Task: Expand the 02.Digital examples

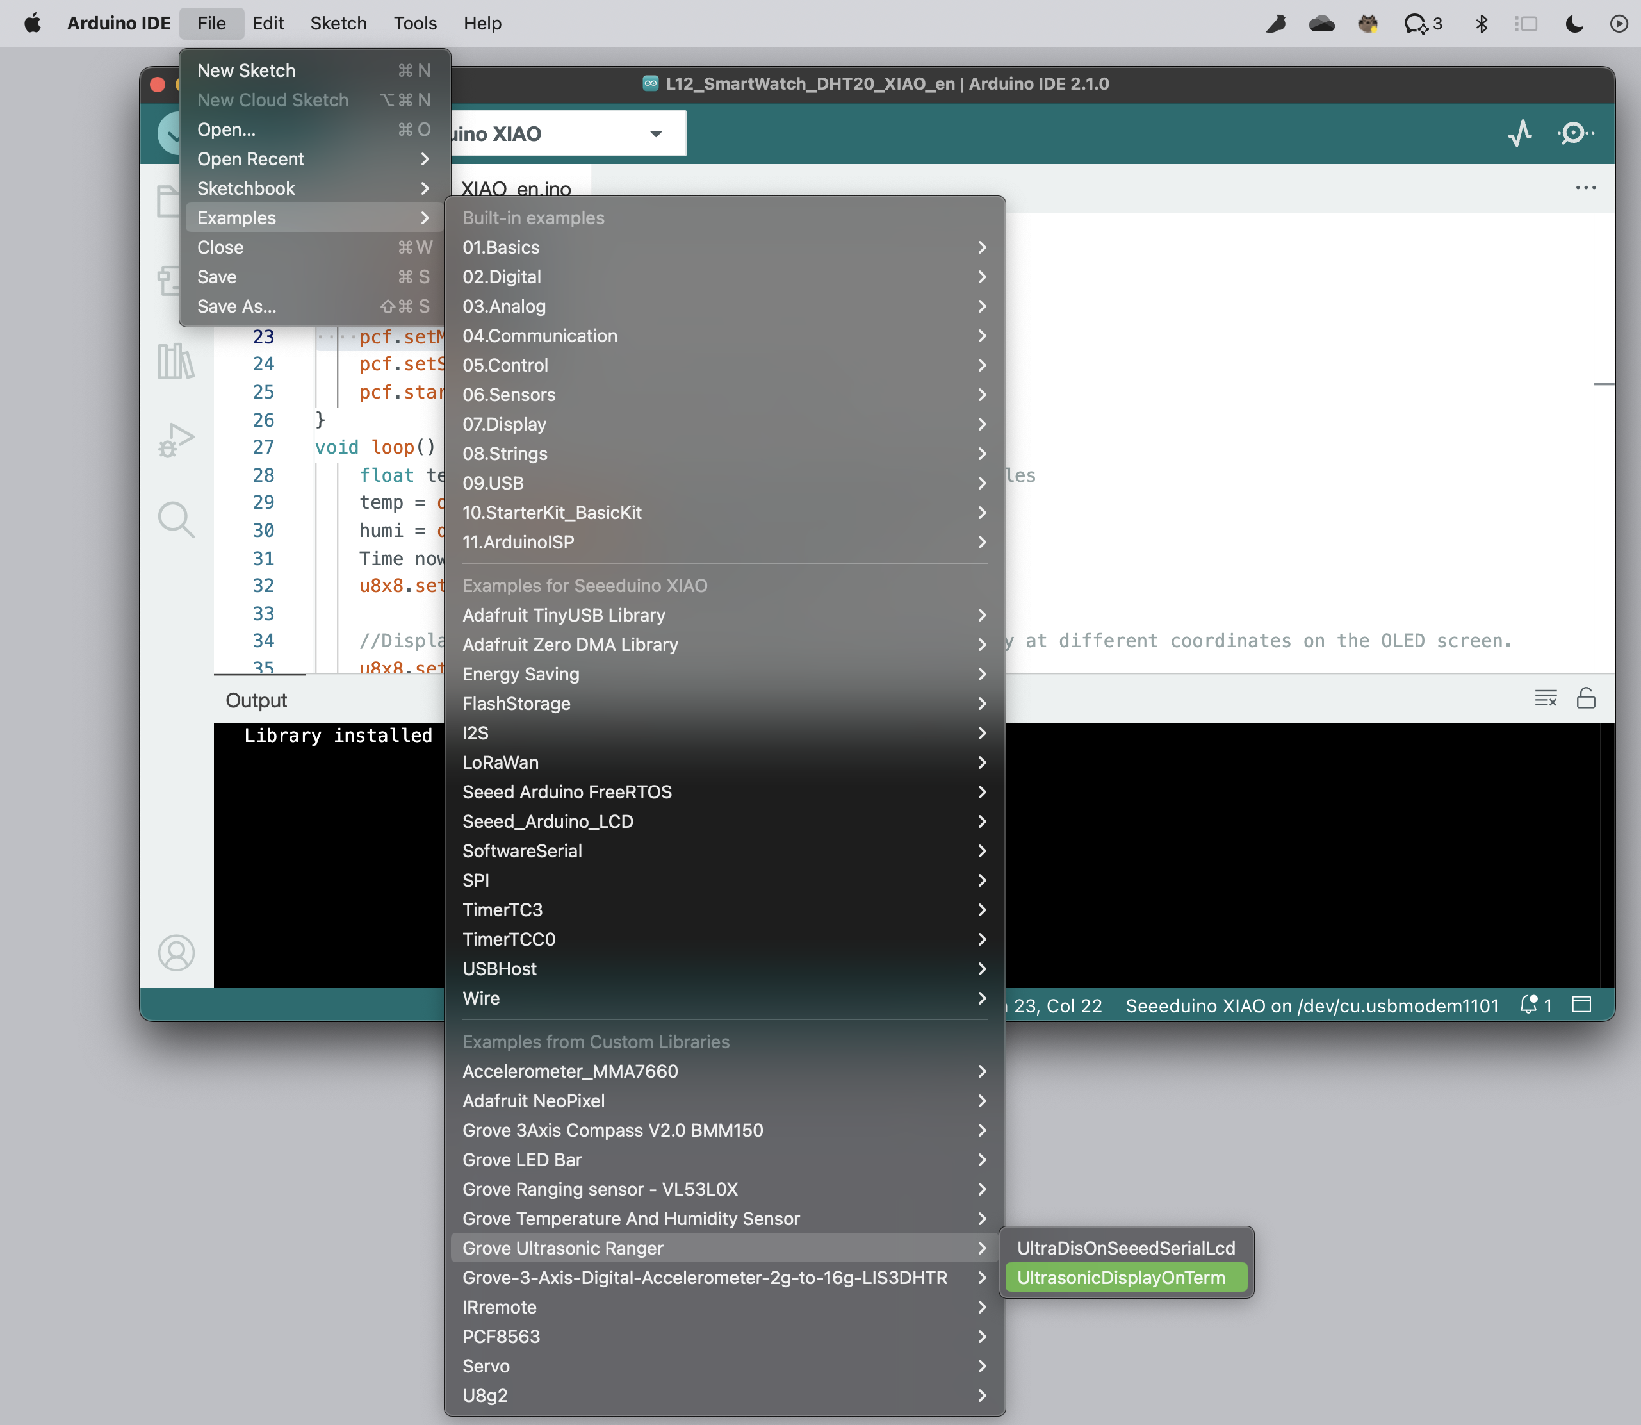Action: coord(724,277)
